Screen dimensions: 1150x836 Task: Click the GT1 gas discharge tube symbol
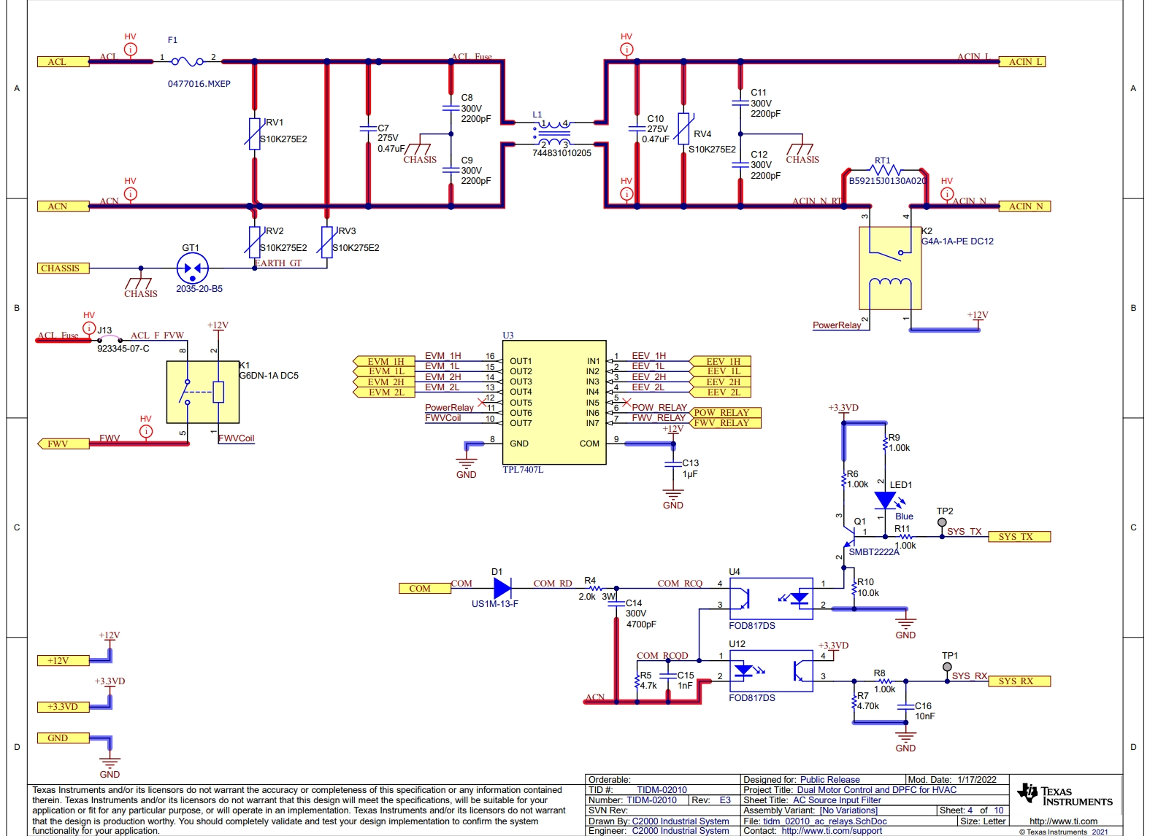pyautogui.click(x=192, y=268)
